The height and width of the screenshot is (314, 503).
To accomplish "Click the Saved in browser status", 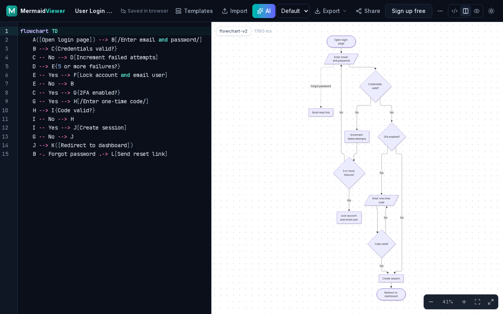I will pyautogui.click(x=144, y=11).
